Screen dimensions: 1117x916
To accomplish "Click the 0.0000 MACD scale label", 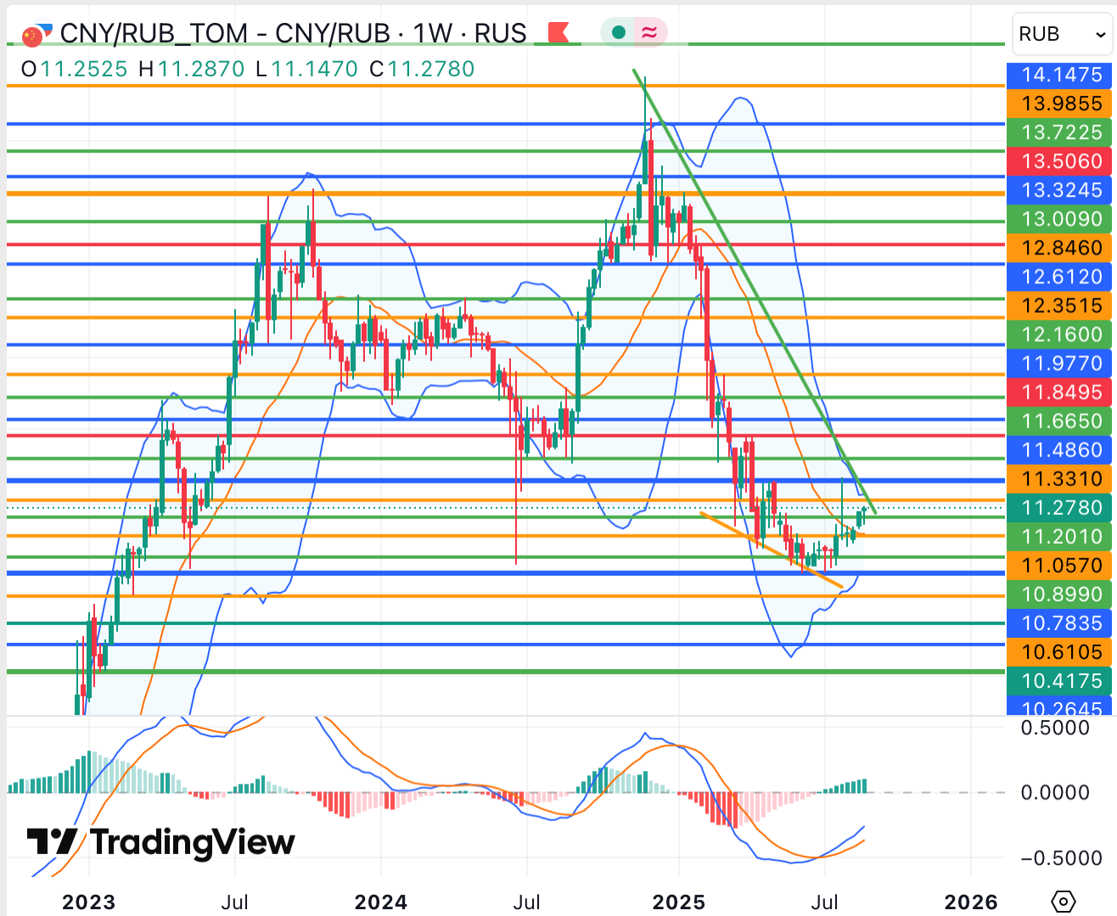I will click(x=1054, y=792).
